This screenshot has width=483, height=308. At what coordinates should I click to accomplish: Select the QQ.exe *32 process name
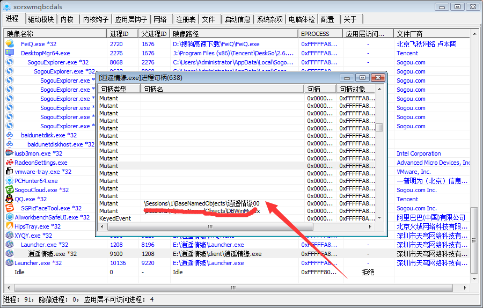pos(31,199)
